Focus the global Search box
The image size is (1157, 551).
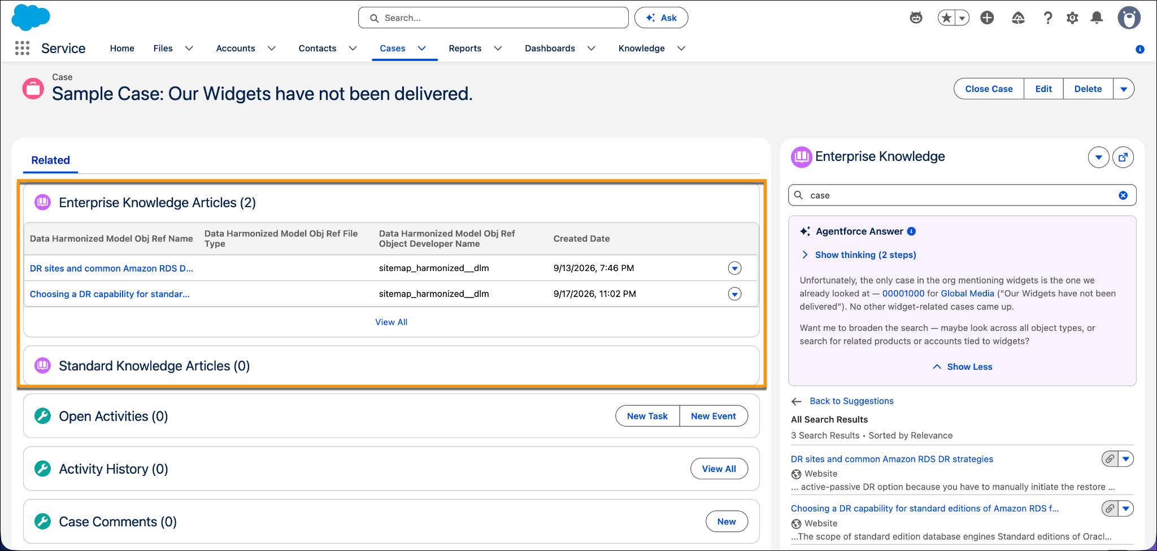tap(493, 18)
